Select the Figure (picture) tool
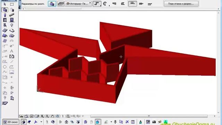Screen dimensions: 222x125 (12, 72)
